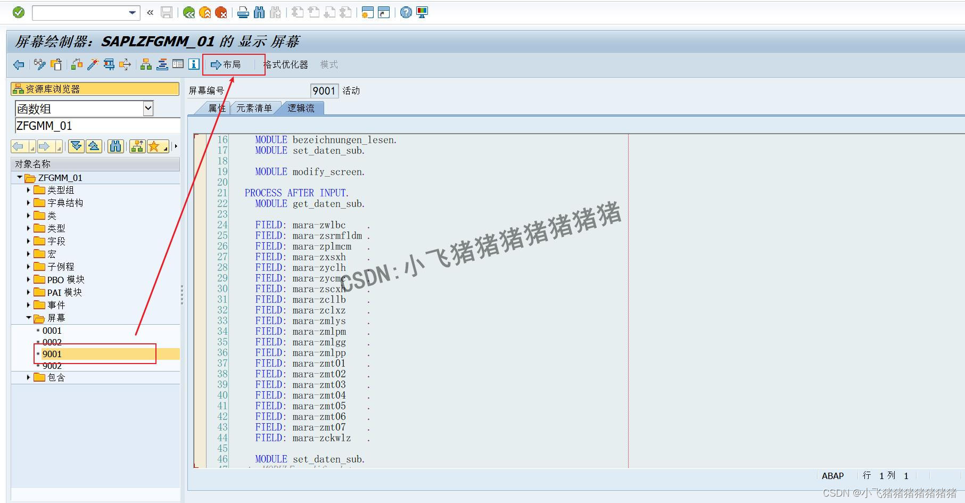Open Help with the question mark icon
965x503 pixels.
pos(406,12)
